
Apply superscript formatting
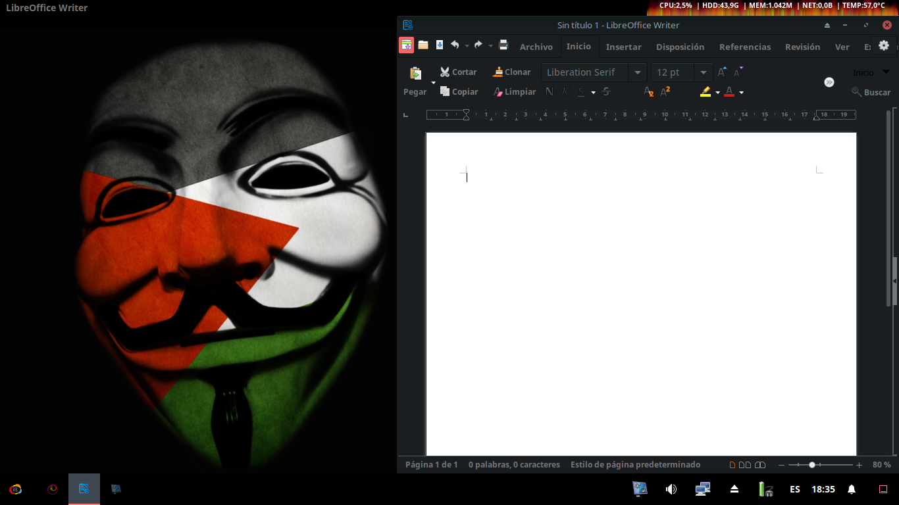point(665,92)
